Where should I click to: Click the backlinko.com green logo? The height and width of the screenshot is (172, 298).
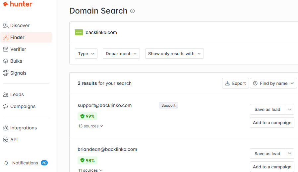pos(79,32)
